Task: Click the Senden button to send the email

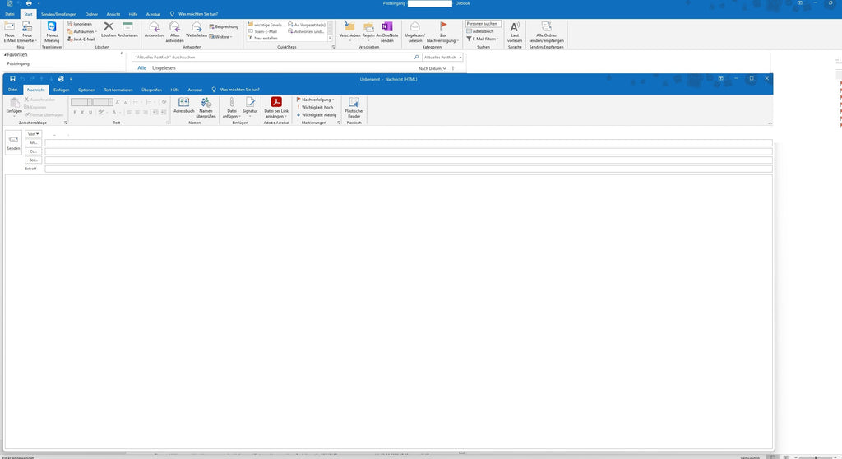Action: (13, 143)
